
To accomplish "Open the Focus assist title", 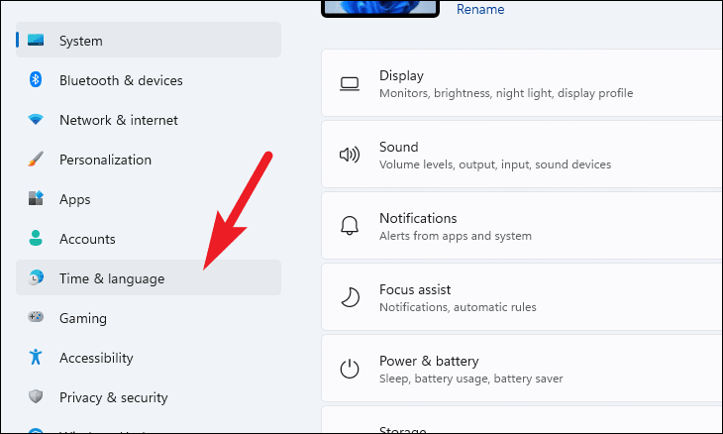I will pyautogui.click(x=415, y=289).
